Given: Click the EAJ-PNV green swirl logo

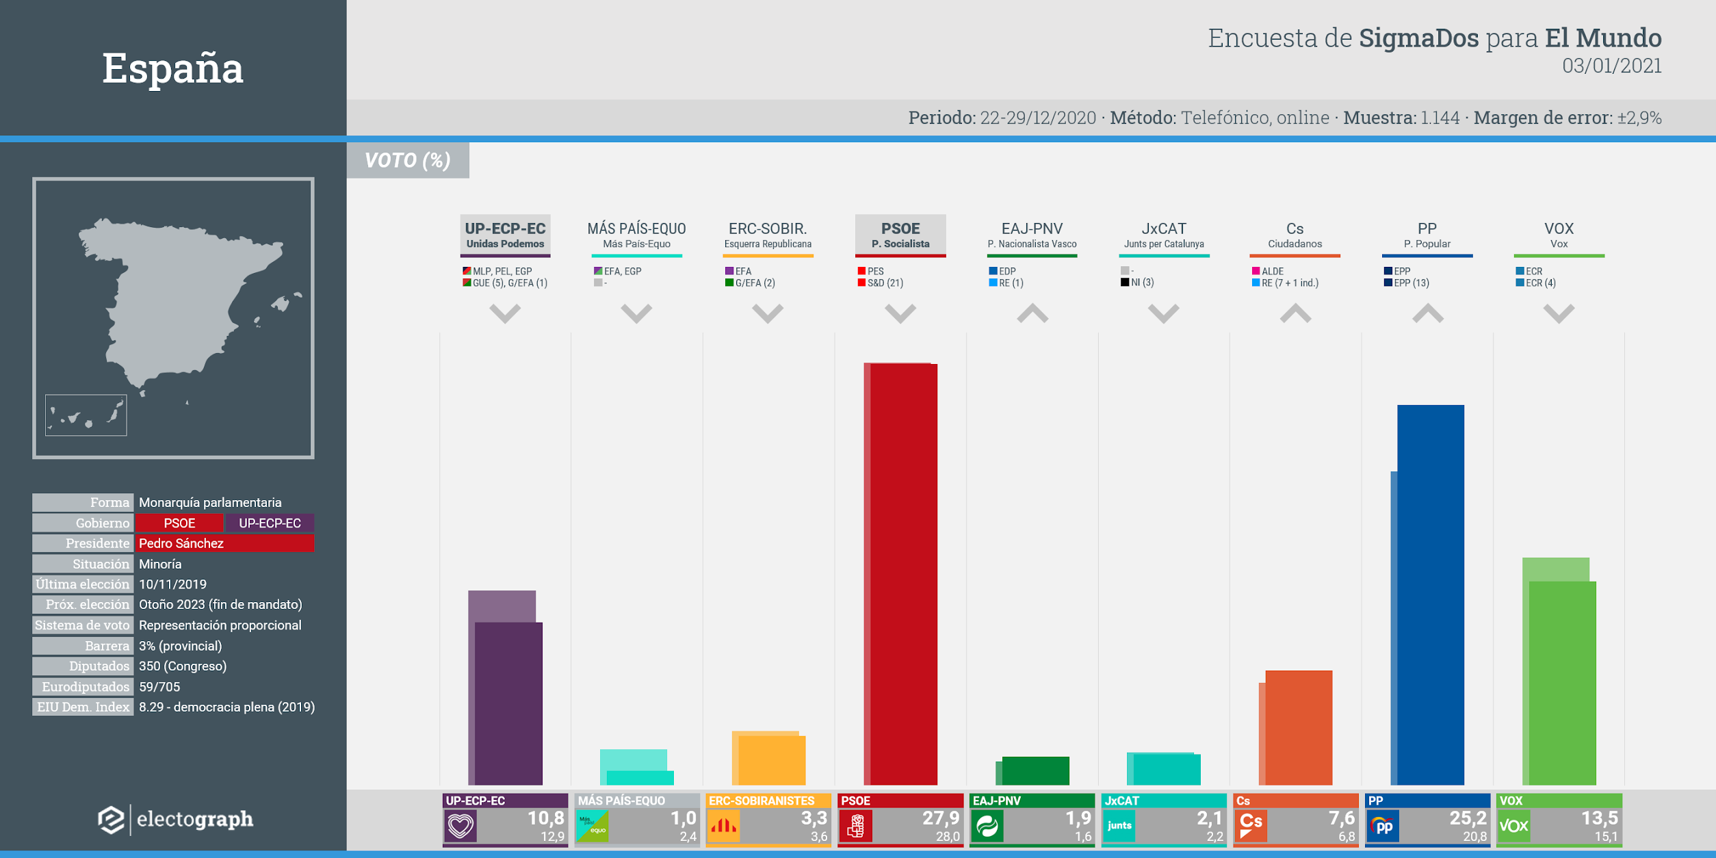Looking at the screenshot, I should 987,826.
